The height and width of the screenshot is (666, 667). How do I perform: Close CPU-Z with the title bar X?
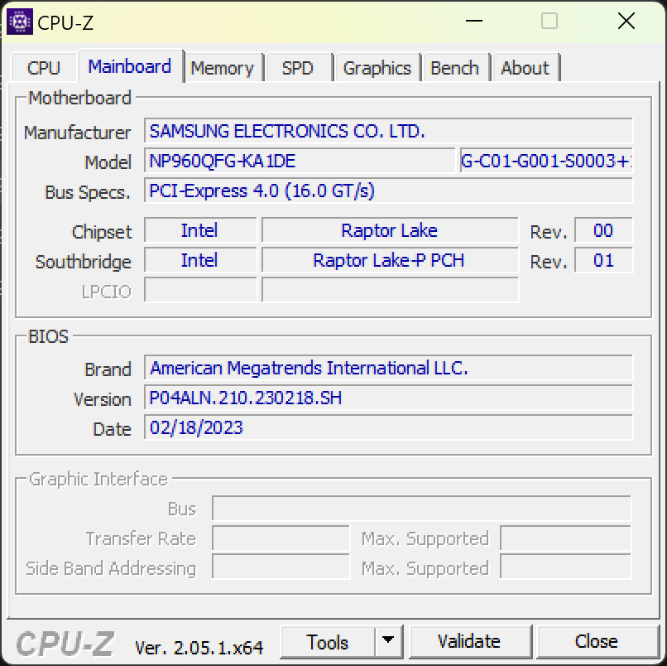pos(626,21)
